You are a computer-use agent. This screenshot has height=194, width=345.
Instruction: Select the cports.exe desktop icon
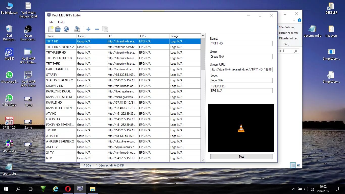tap(9, 146)
